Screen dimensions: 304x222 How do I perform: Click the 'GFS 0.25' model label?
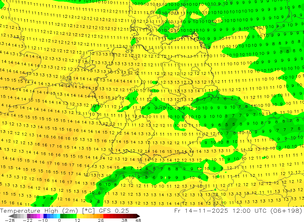tap(114, 210)
